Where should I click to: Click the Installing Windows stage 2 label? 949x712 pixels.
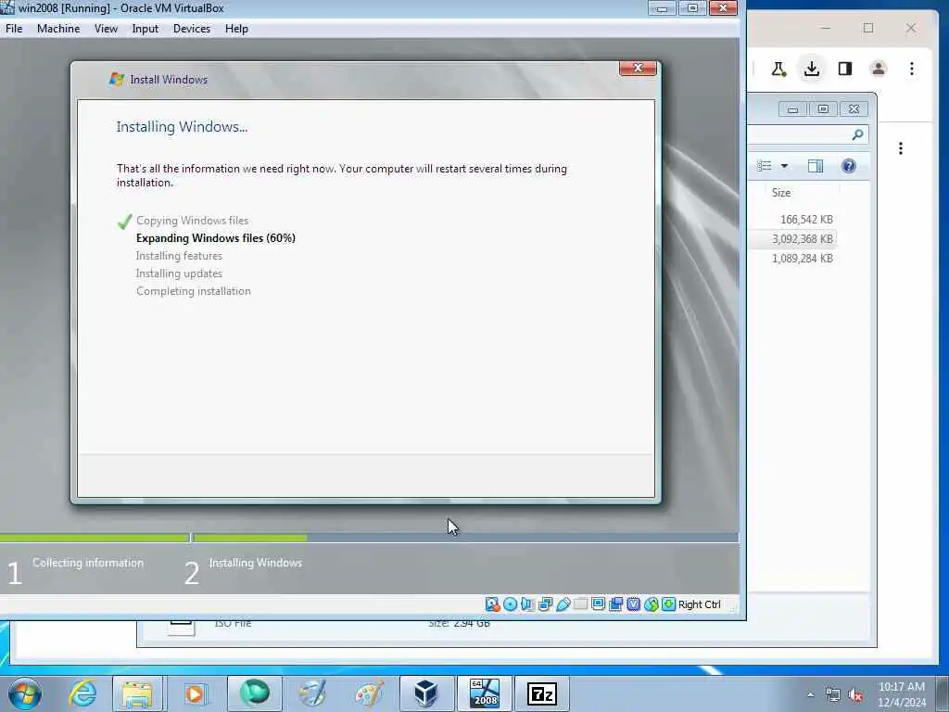pos(256,563)
